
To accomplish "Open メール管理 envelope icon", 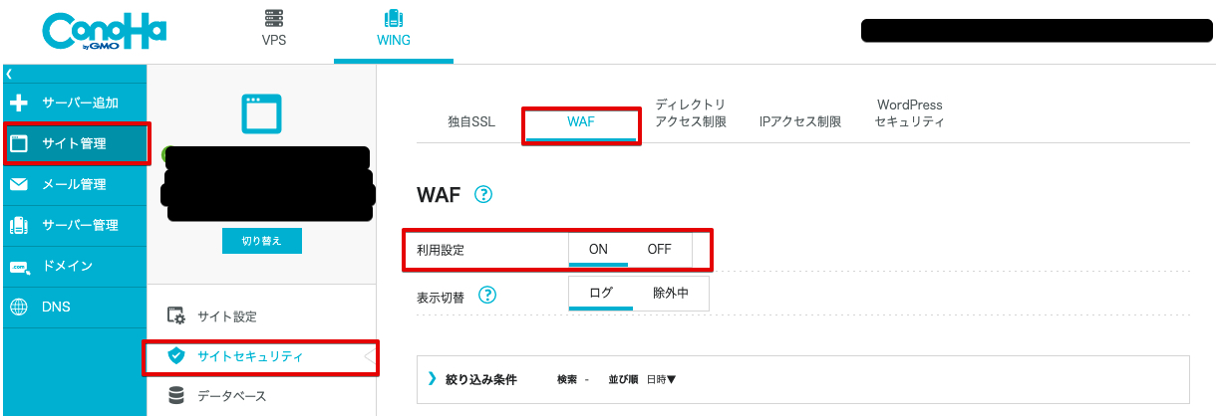I will click(18, 184).
